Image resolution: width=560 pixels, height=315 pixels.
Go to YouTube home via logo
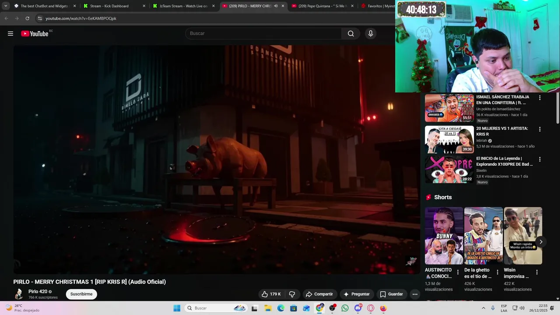[35, 34]
